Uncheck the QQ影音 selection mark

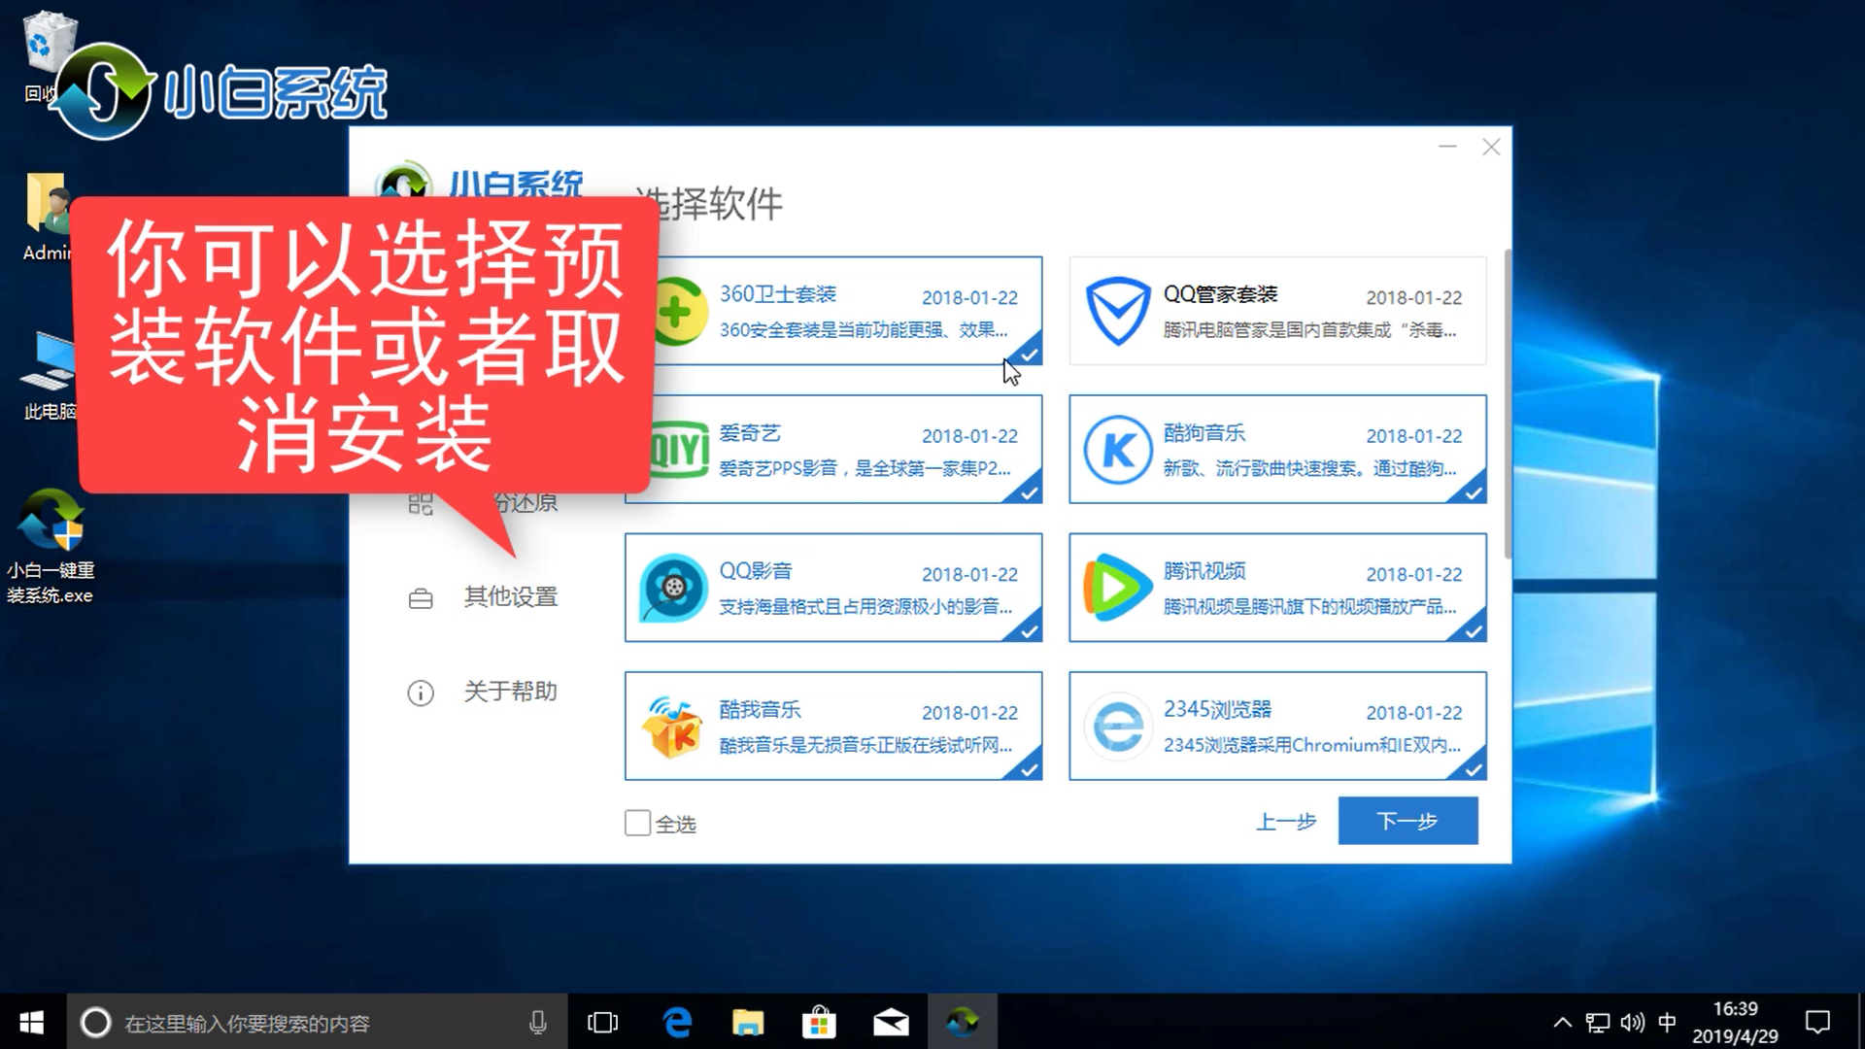coord(1028,630)
